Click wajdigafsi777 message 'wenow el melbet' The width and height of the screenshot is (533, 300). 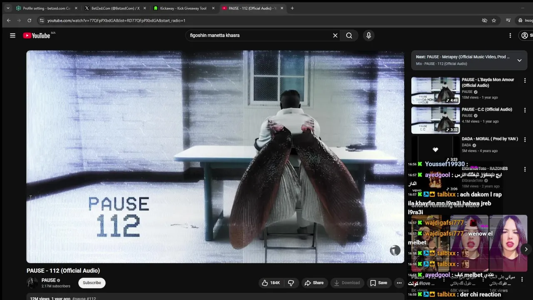(451, 238)
